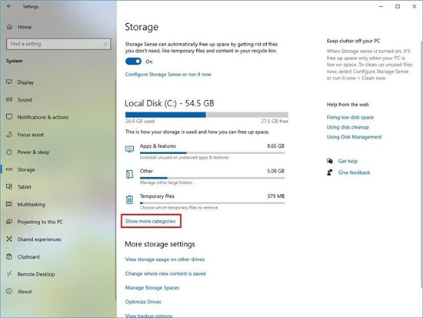Open Configure Storage Sense or run it now

pyautogui.click(x=168, y=74)
